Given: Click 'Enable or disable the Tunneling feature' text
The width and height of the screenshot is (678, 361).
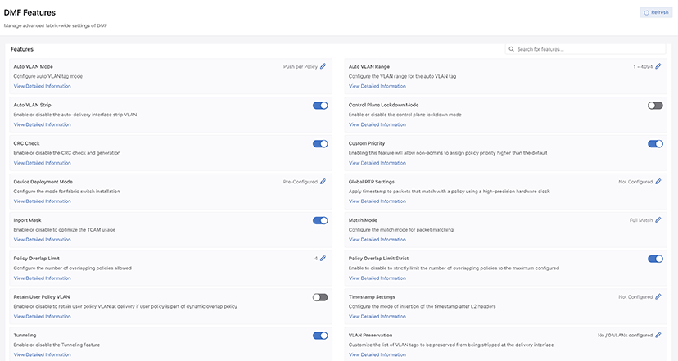Looking at the screenshot, I should [56, 345].
